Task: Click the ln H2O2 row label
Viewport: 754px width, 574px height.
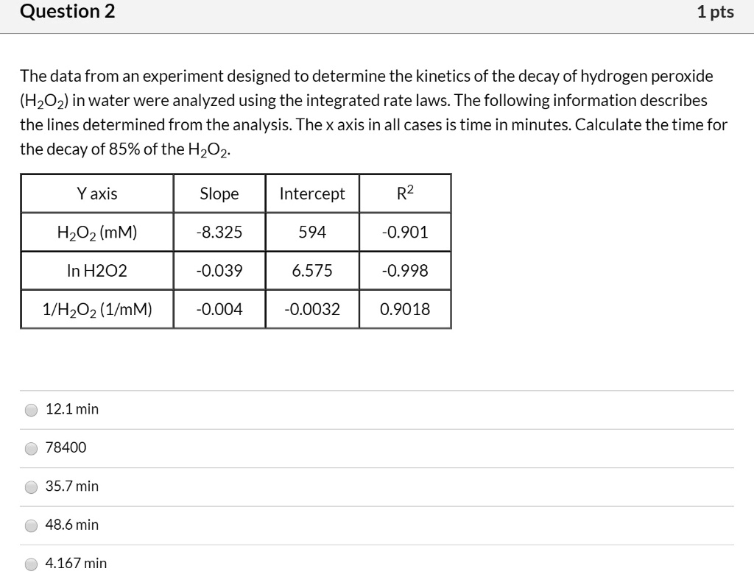Action: click(96, 270)
